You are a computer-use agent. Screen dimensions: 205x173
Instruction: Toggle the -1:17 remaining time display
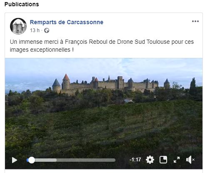(135, 160)
